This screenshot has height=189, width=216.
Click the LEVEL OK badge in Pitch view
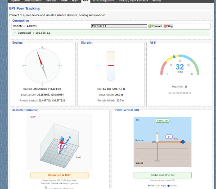162,120
